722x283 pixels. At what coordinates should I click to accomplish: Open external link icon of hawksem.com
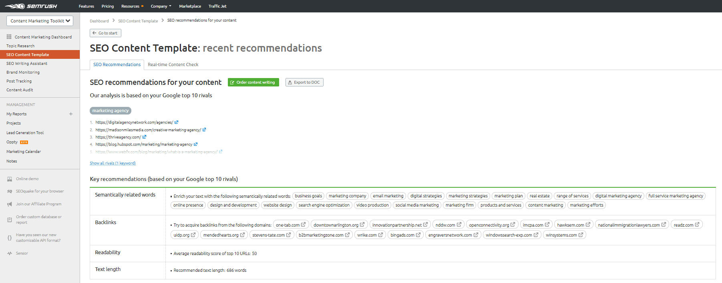click(x=588, y=225)
